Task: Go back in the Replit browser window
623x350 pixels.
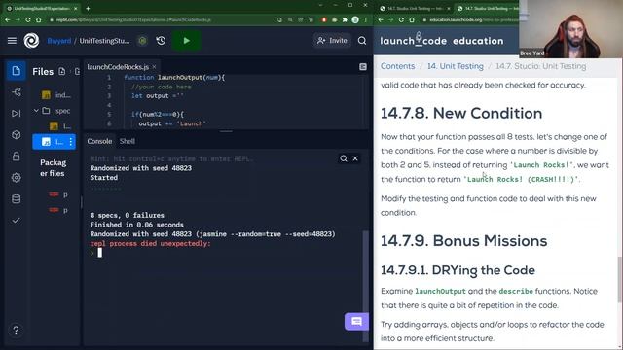Action: (8, 19)
